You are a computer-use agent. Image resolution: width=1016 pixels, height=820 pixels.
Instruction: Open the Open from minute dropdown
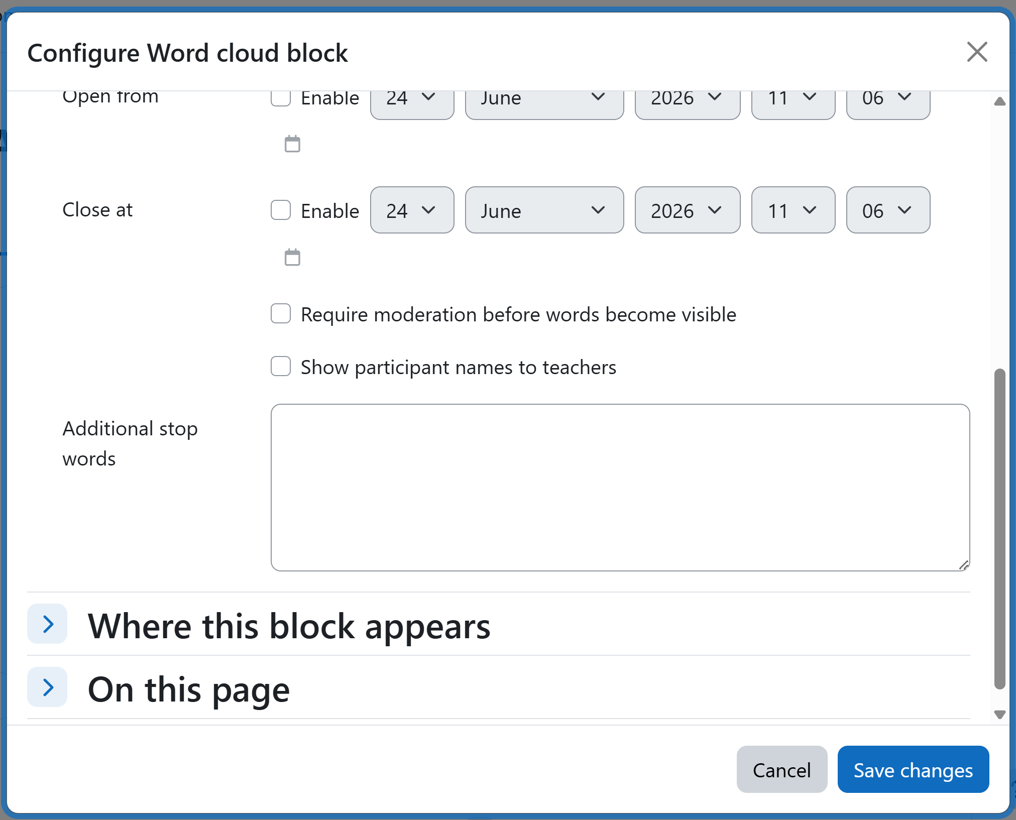pyautogui.click(x=888, y=104)
